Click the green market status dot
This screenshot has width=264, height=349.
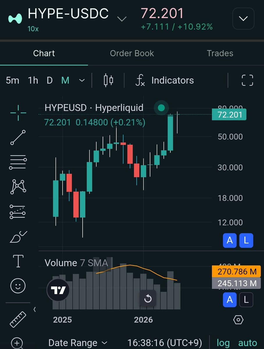click(x=161, y=108)
